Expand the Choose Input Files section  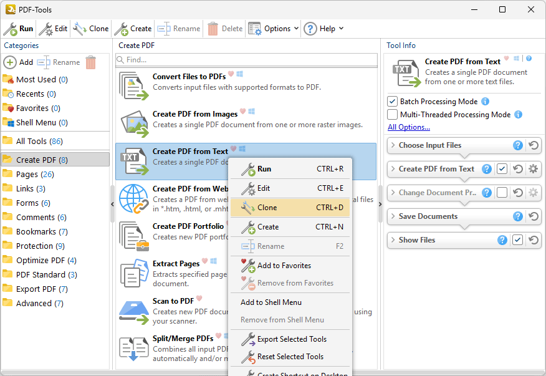[393, 145]
